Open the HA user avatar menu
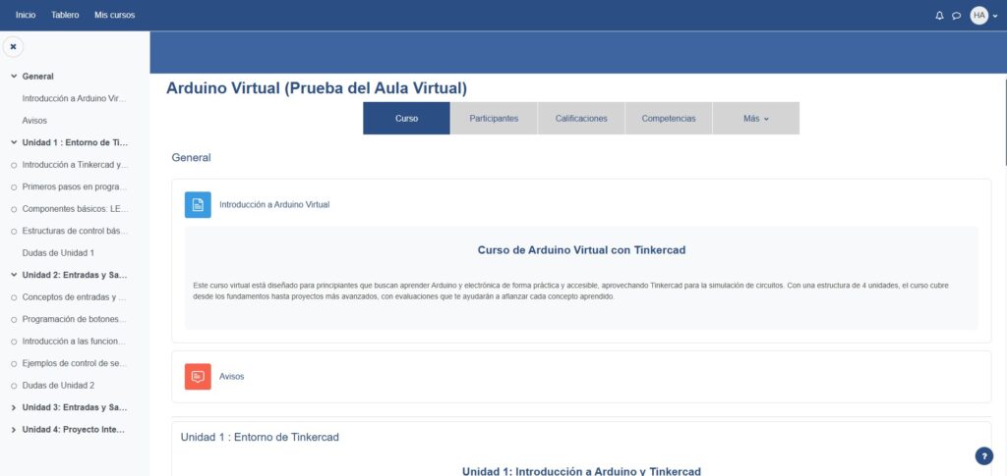Image resolution: width=1007 pixels, height=476 pixels. pos(978,16)
